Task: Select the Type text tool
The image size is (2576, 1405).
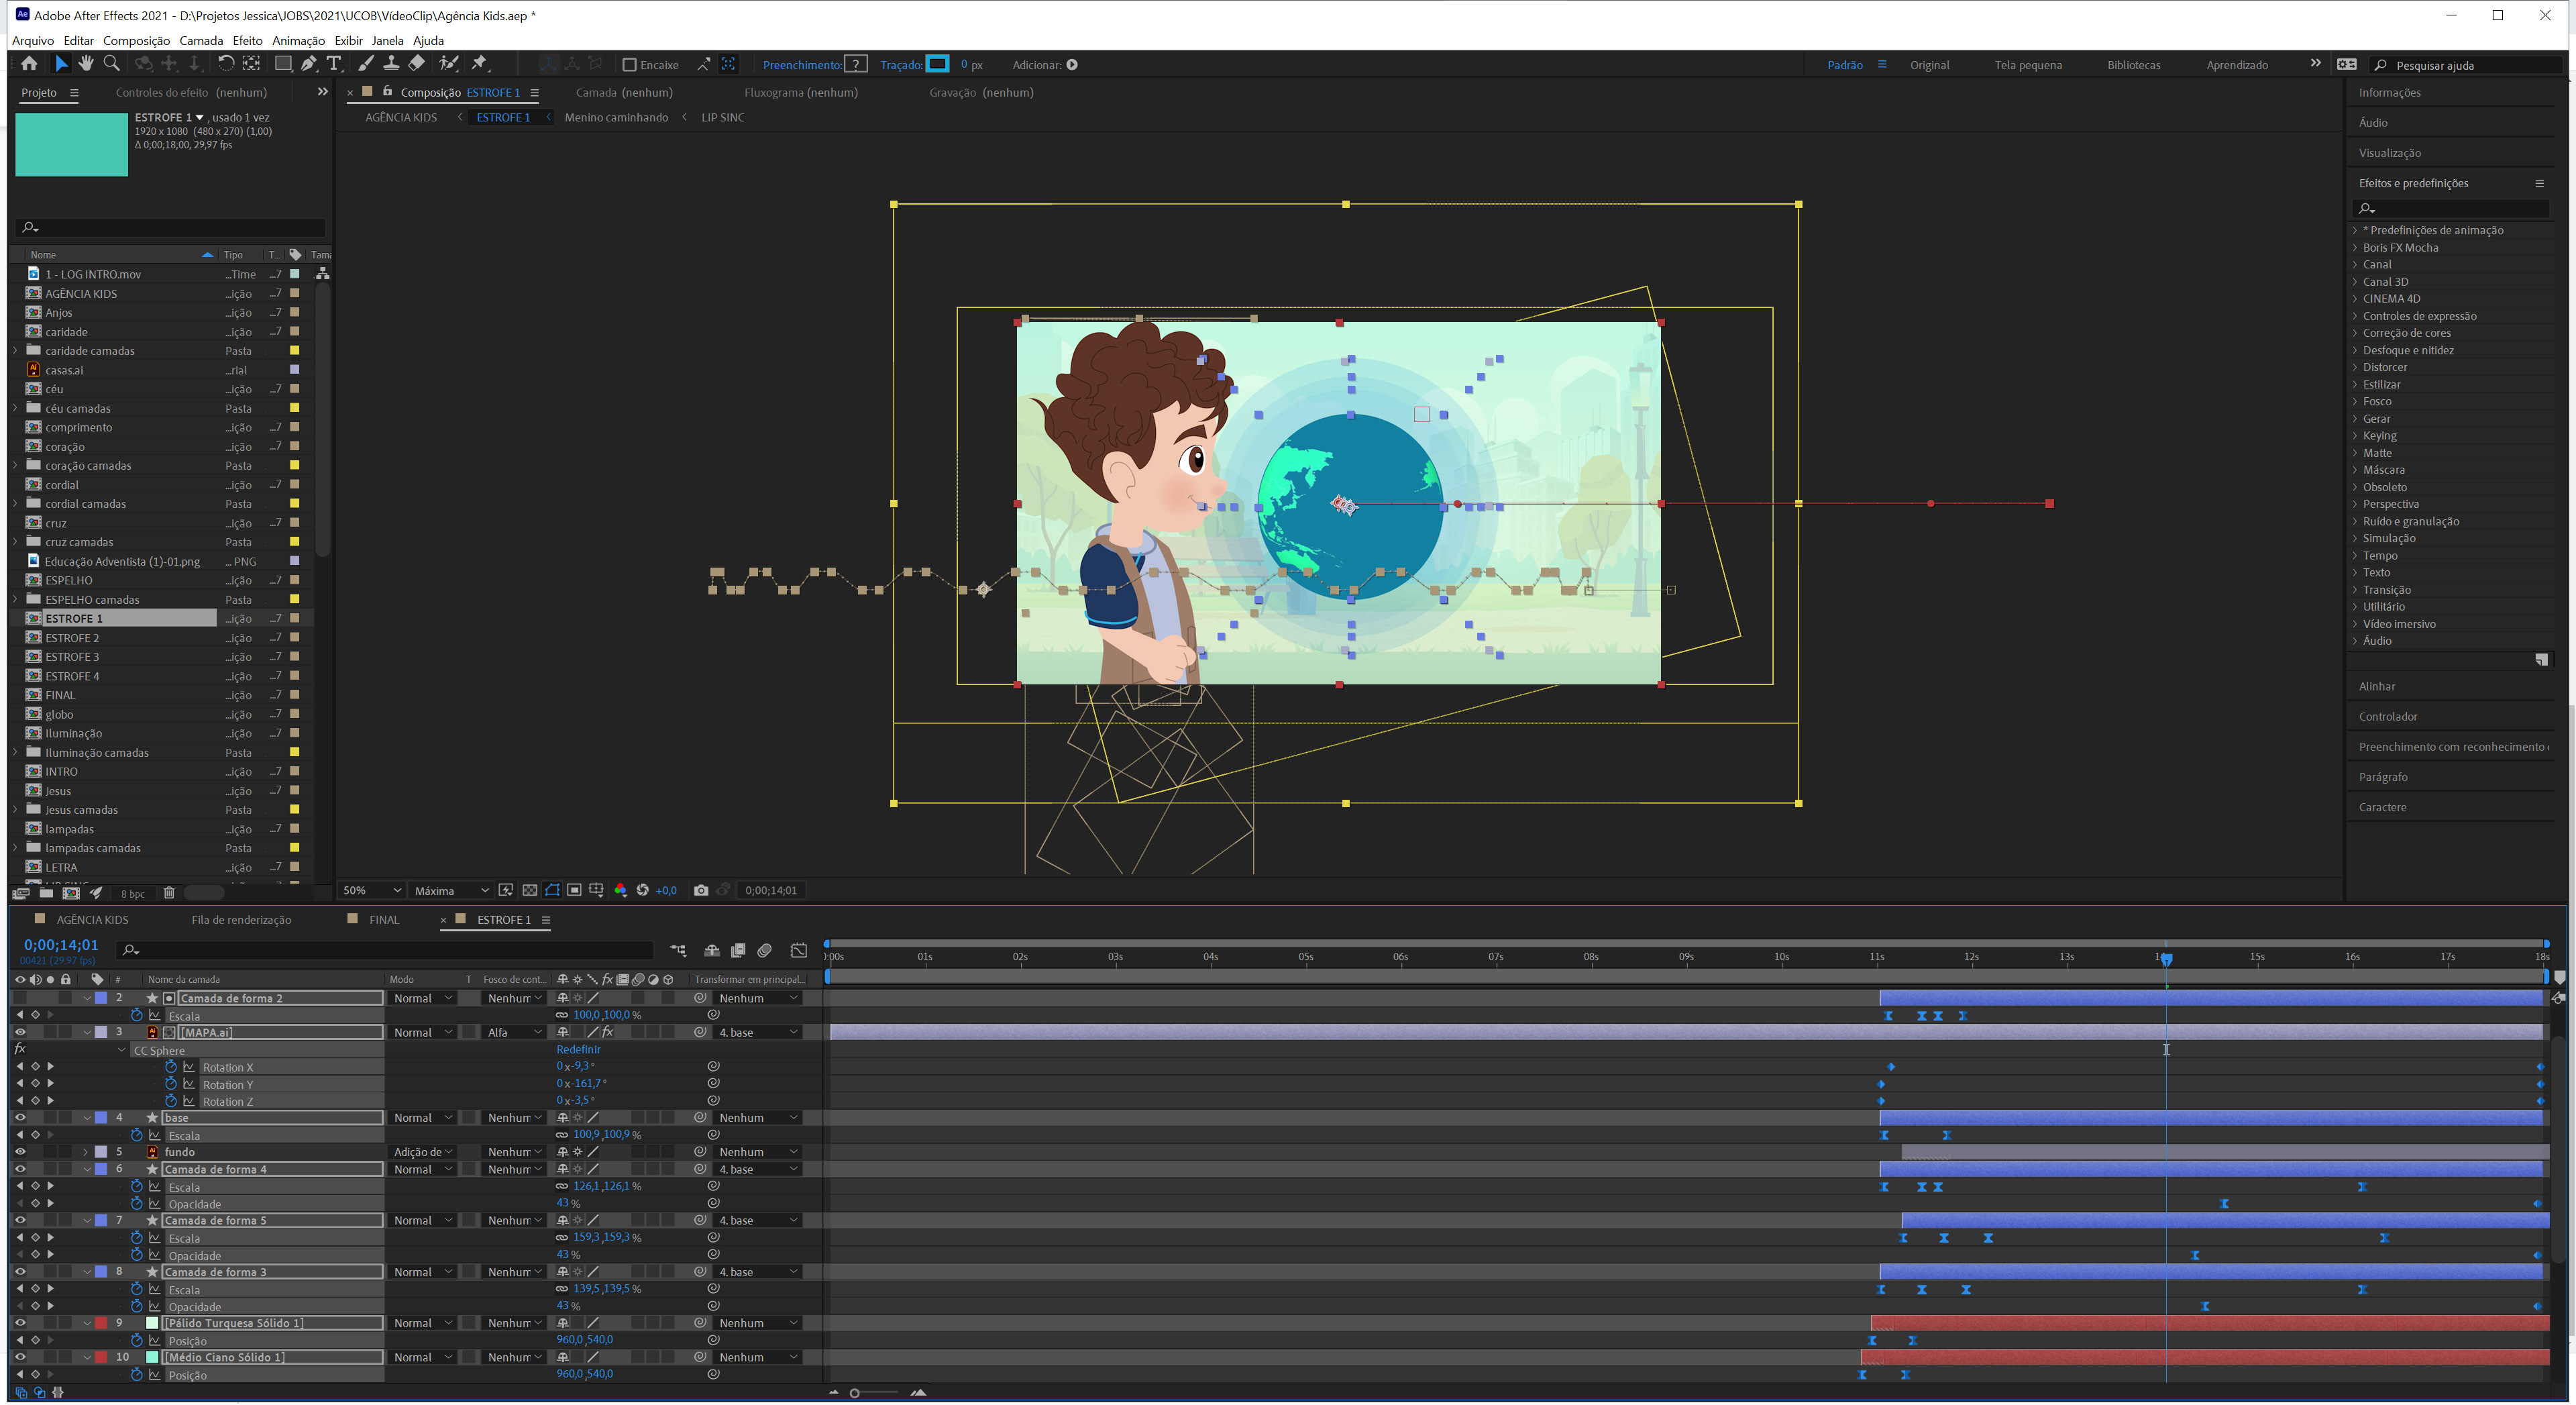Action: coord(334,64)
